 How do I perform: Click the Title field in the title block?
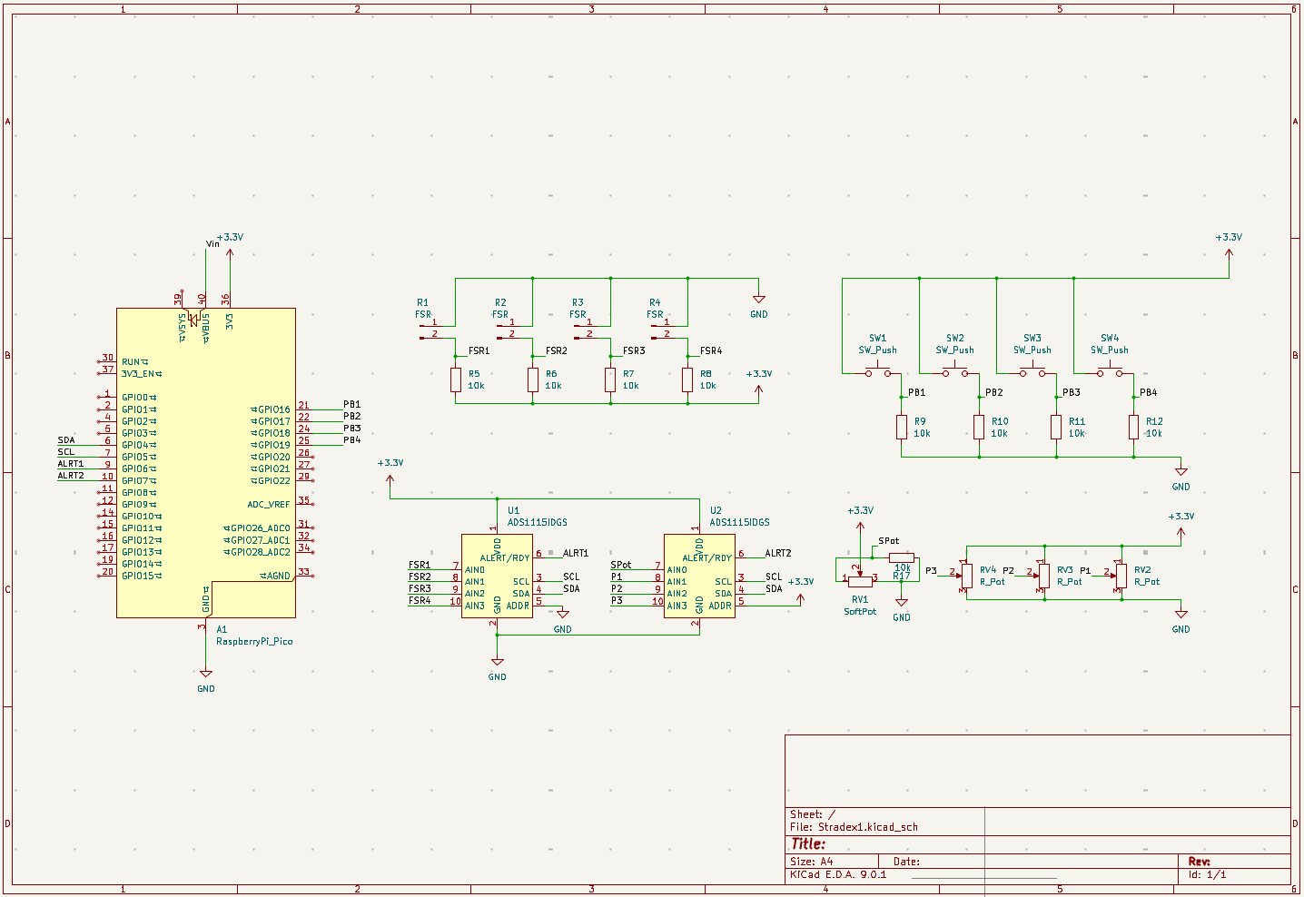point(808,844)
